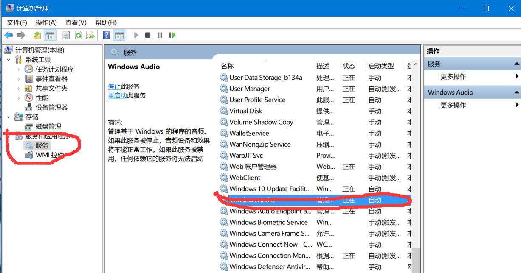Collapse the Windows Audio section in action pane
Viewport: 521px width, 273px height.
click(517, 92)
